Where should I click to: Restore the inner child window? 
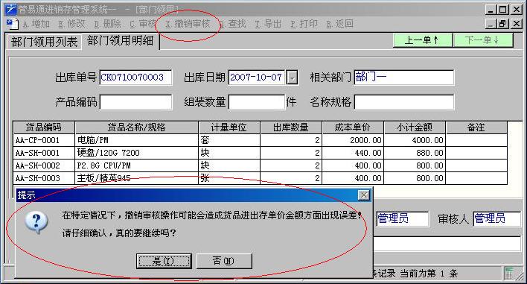coord(502,24)
